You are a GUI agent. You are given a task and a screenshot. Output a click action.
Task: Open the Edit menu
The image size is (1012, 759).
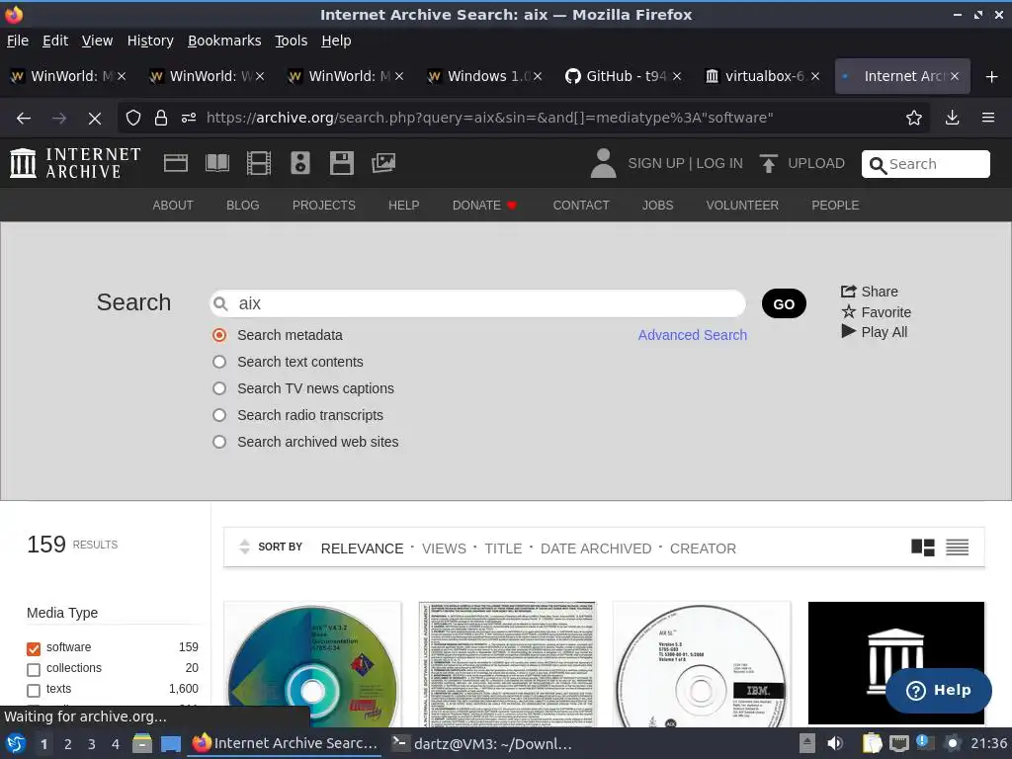55,41
